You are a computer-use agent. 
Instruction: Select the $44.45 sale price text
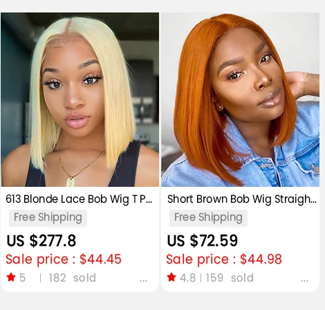[x=100, y=259]
